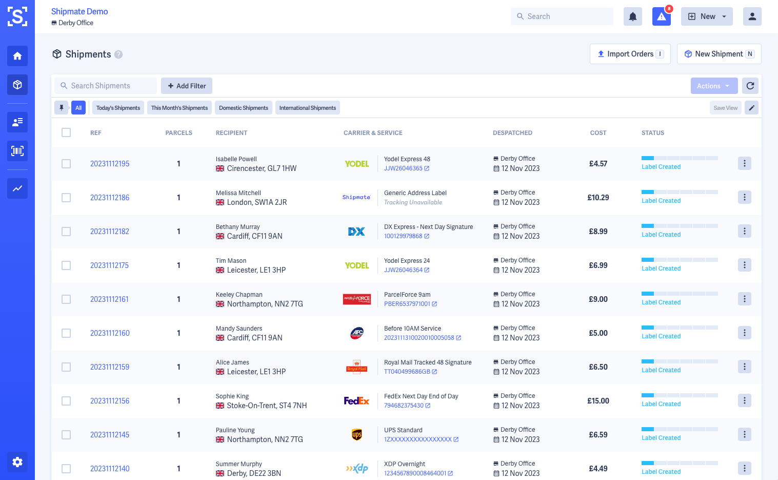Open the Home dashboard sidebar icon
Image resolution: width=778 pixels, height=480 pixels.
tap(17, 56)
